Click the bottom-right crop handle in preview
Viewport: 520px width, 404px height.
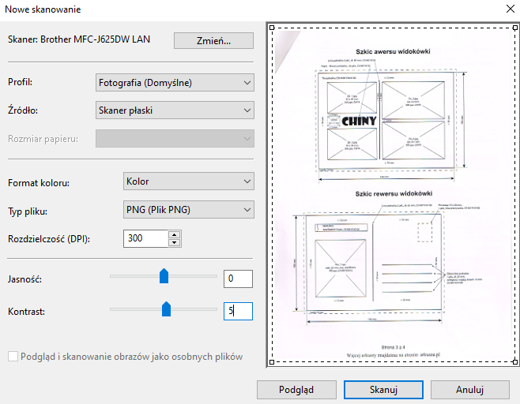click(516, 362)
